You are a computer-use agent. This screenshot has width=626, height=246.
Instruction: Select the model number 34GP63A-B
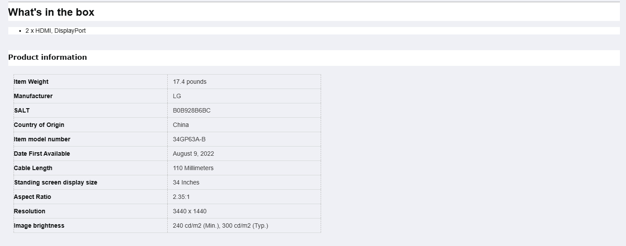(189, 139)
